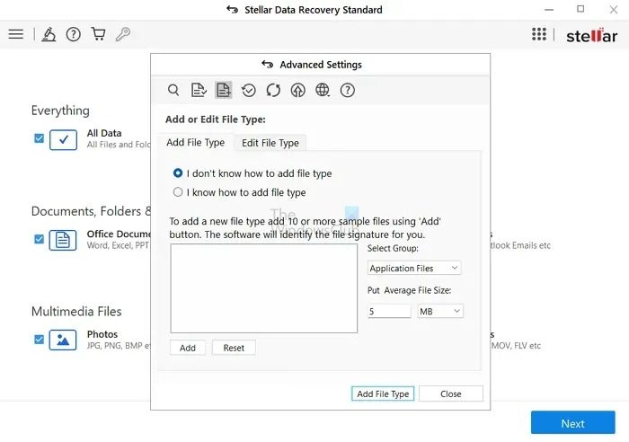This screenshot has height=442, width=629.
Task: Open the nine-dot apps grid icon
Action: (x=539, y=34)
